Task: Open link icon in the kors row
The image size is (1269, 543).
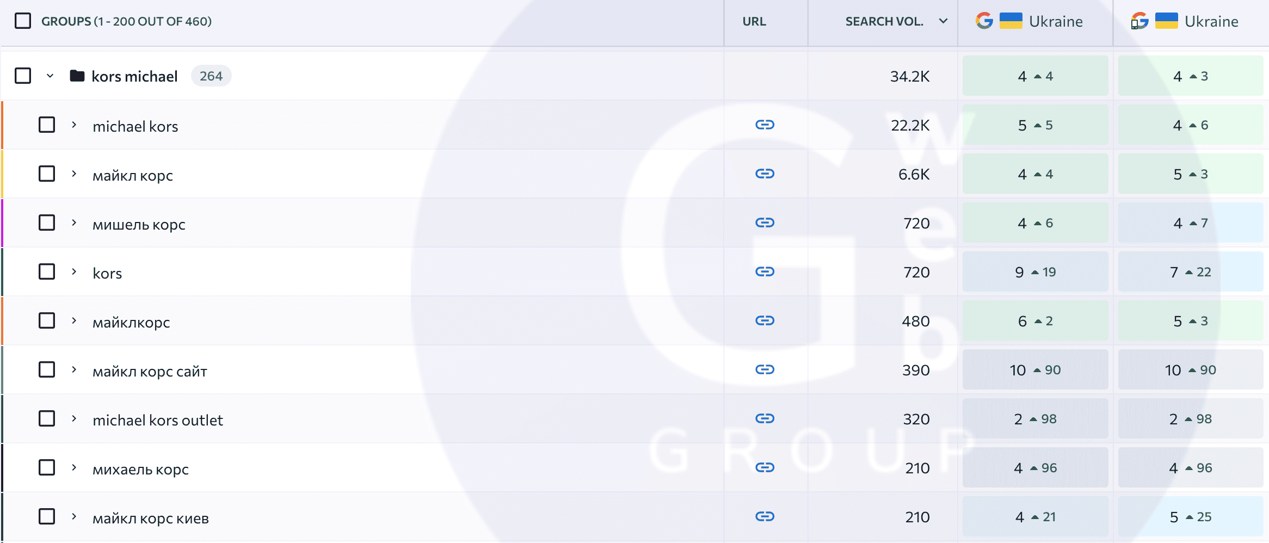Action: (765, 271)
